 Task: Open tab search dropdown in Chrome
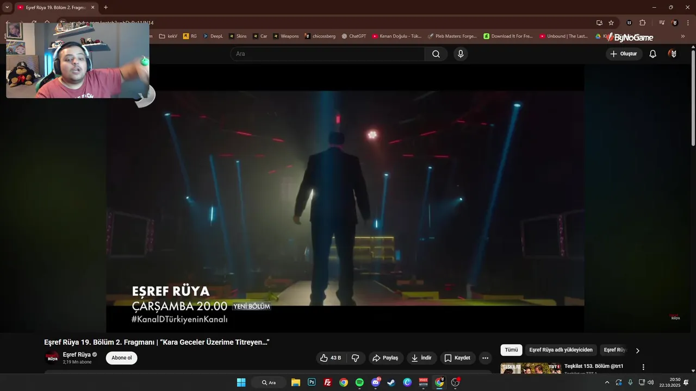(7, 8)
